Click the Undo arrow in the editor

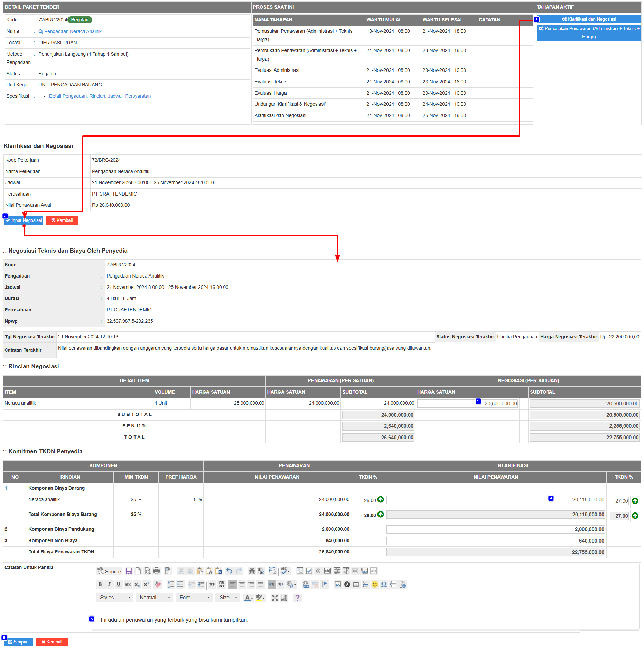point(229,571)
